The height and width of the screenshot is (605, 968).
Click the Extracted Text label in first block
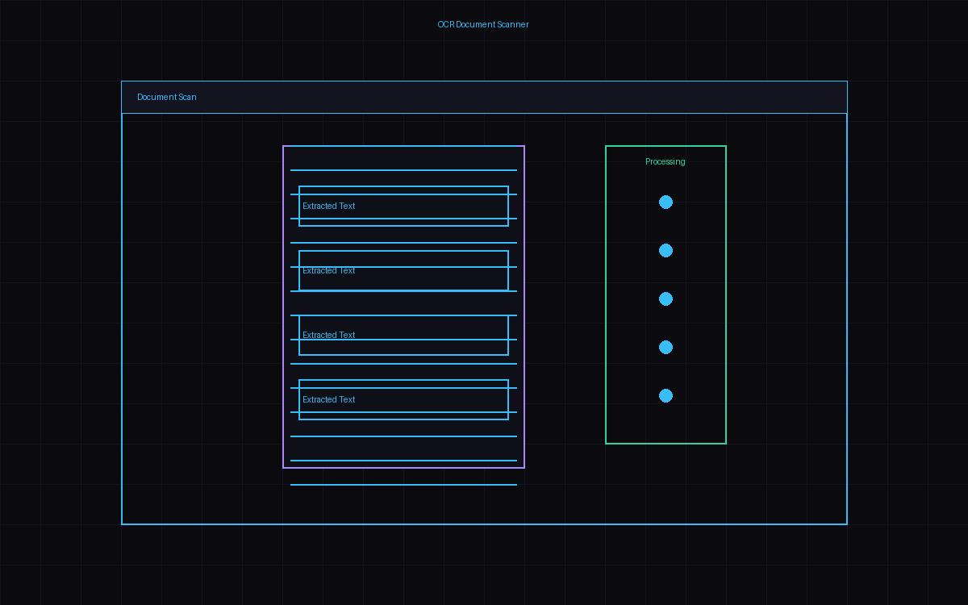(328, 206)
